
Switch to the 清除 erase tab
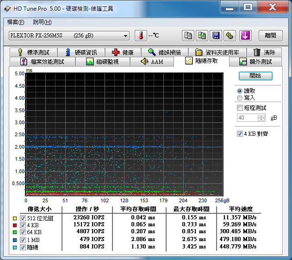[x=264, y=52]
